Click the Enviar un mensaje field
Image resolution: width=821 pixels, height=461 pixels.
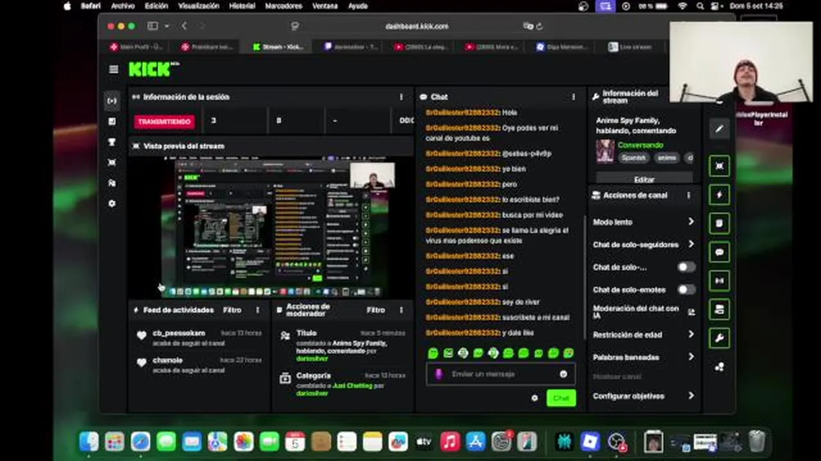(x=501, y=374)
